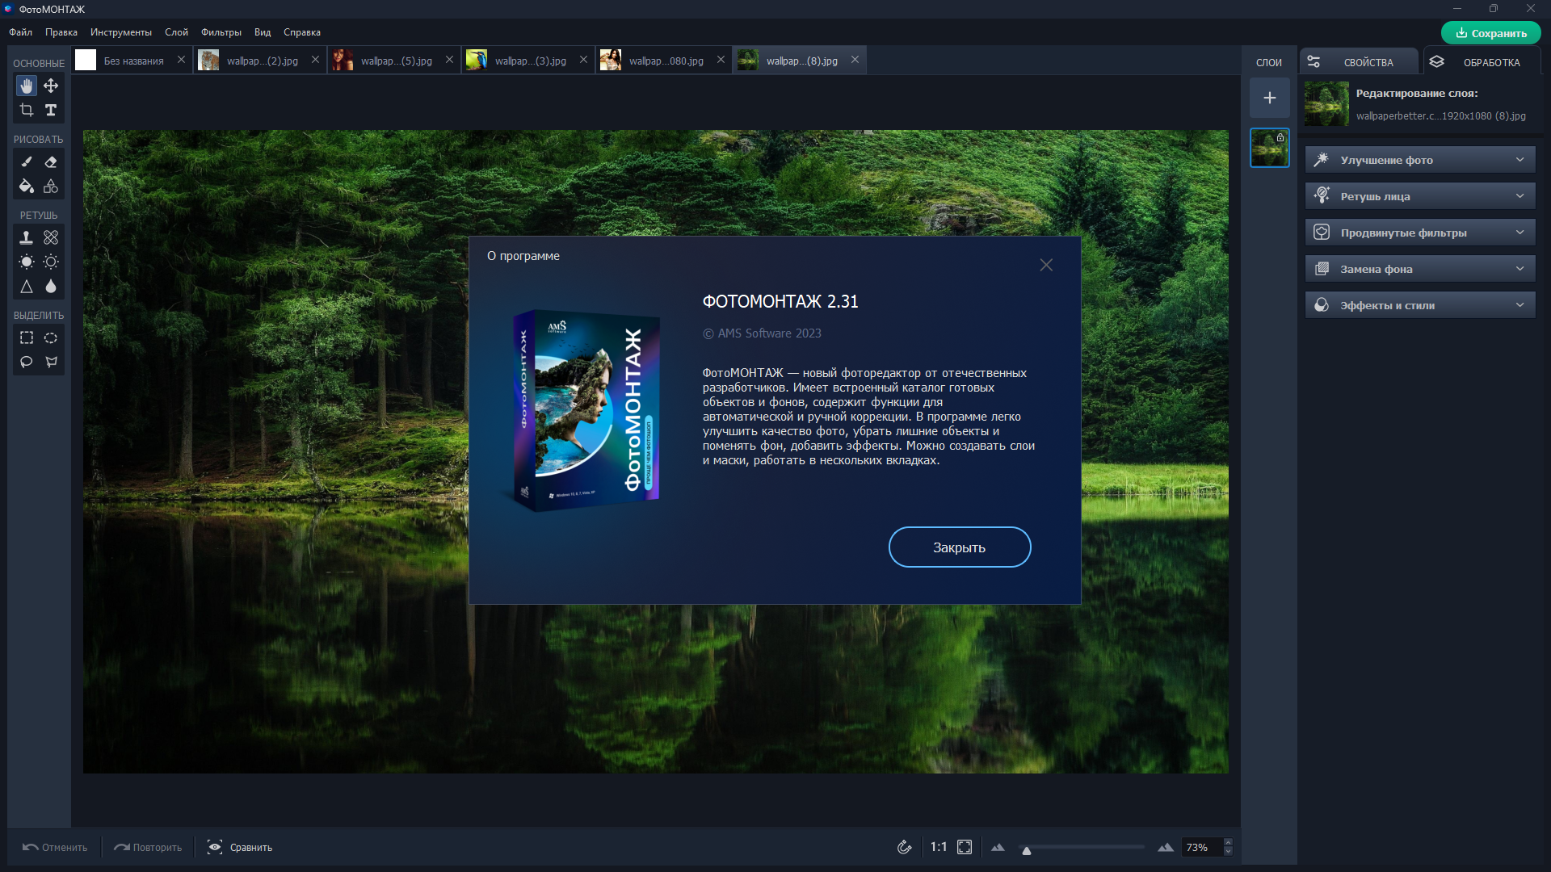This screenshot has width=1551, height=872.
Task: Open the Файл menu
Action: (x=21, y=32)
